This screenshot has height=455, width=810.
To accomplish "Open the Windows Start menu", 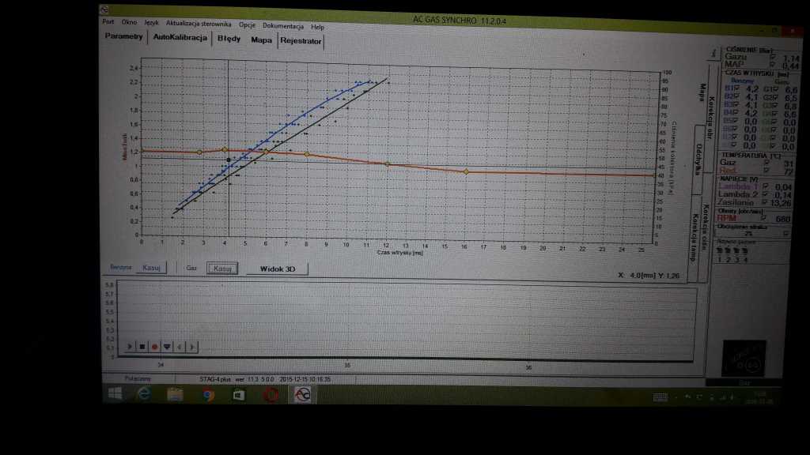I will (x=114, y=394).
